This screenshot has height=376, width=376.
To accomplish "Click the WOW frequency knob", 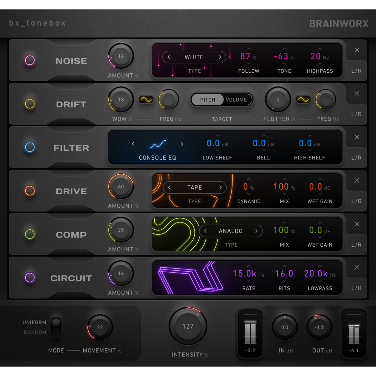I will click(x=169, y=100).
